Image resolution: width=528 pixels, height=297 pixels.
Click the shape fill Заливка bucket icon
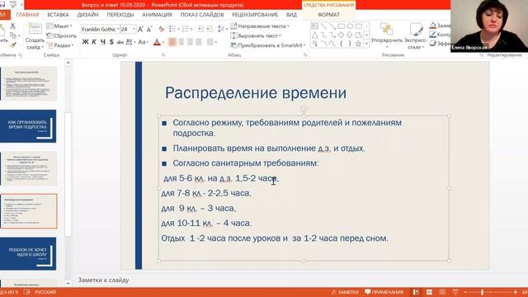[432, 26]
